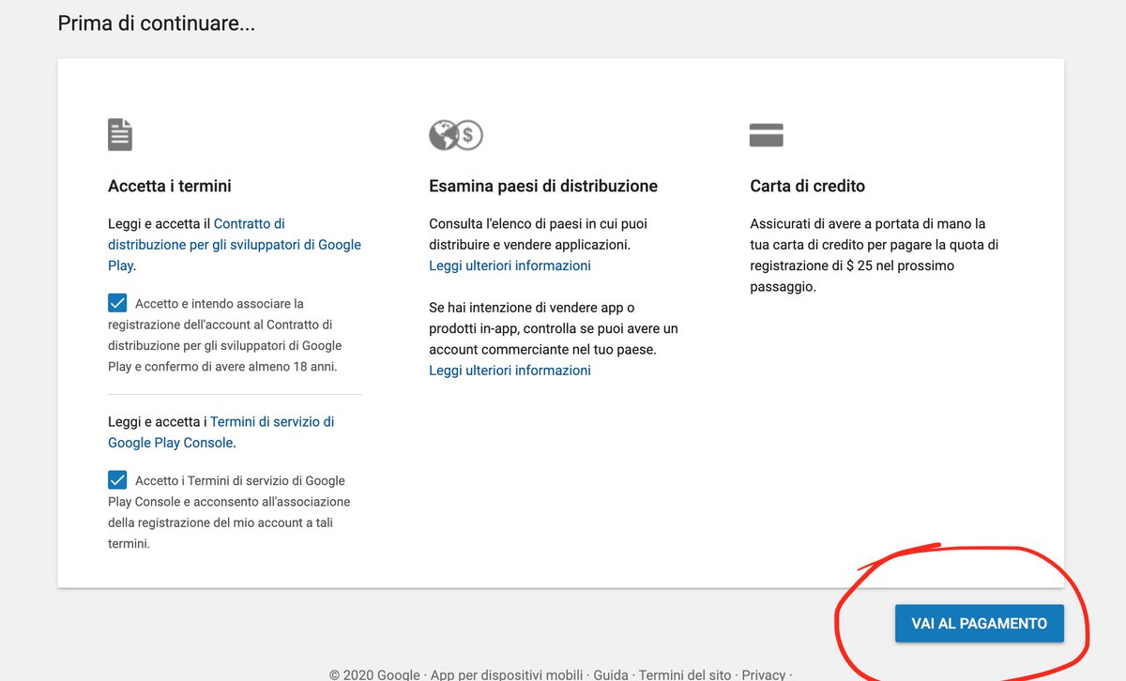Uncheck the Contratto di distribuzione acceptance checkbox
The image size is (1126, 681).
click(117, 303)
